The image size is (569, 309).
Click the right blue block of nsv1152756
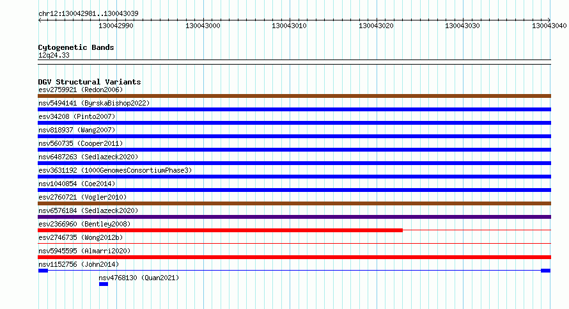point(546,271)
